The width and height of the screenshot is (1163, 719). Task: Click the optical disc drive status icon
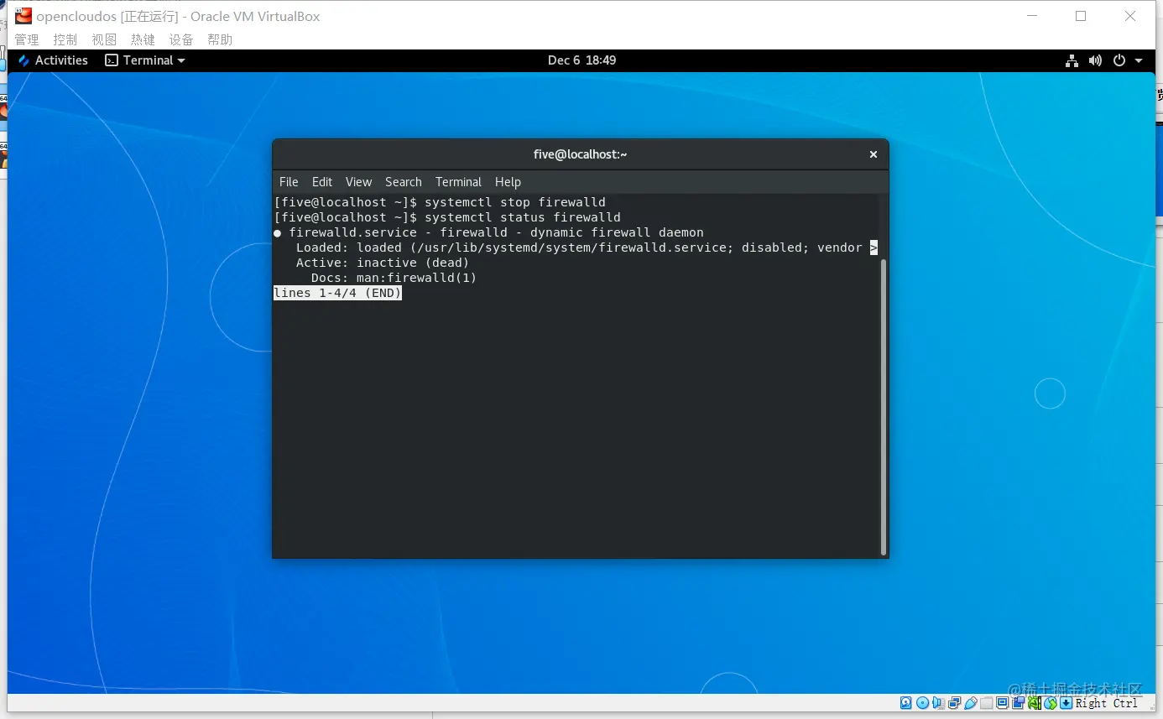click(x=922, y=703)
